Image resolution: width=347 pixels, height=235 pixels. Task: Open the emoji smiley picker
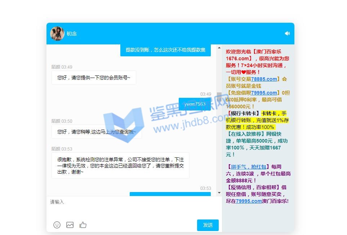point(57,225)
